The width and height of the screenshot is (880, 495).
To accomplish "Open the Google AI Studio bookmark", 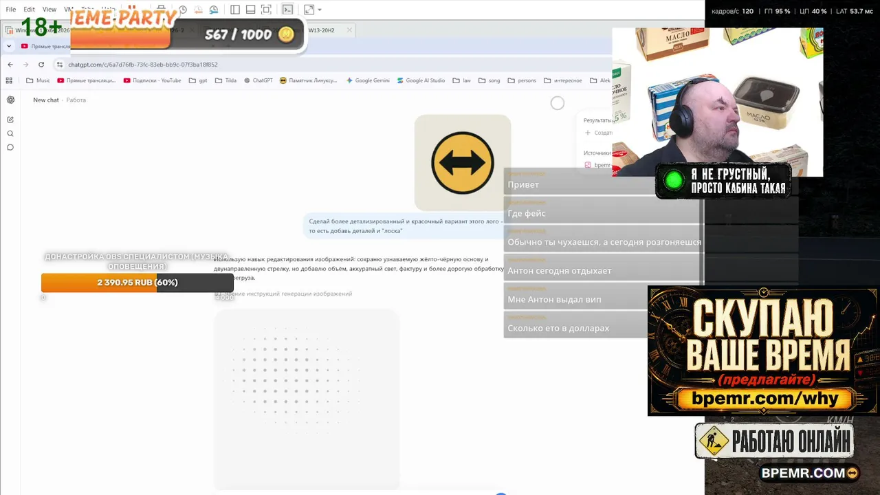I will click(x=421, y=80).
